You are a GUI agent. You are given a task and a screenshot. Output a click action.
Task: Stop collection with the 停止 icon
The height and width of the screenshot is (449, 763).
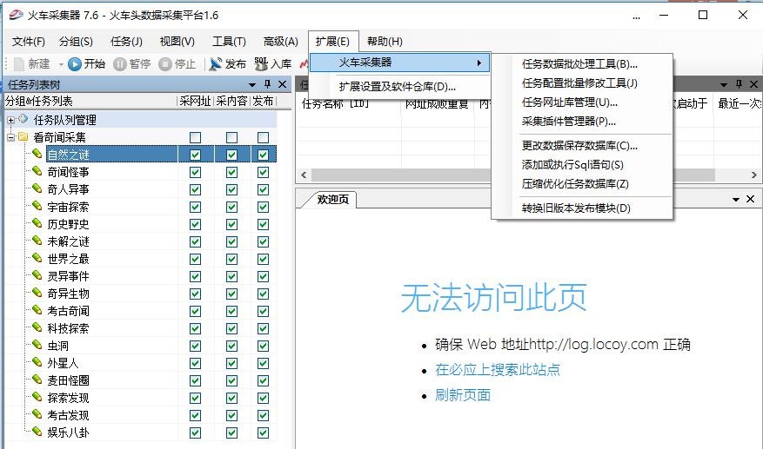coord(165,64)
